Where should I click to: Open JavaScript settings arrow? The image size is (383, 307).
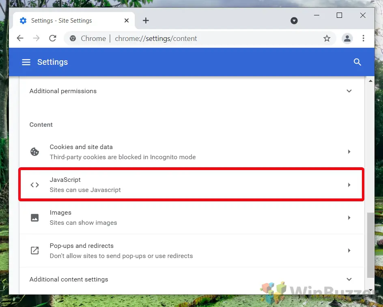pyautogui.click(x=349, y=185)
